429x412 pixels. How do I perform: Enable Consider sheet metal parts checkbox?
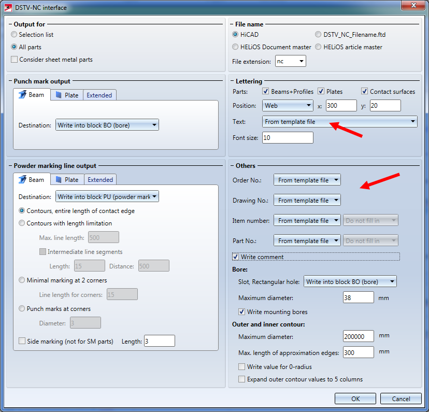pyautogui.click(x=14, y=60)
